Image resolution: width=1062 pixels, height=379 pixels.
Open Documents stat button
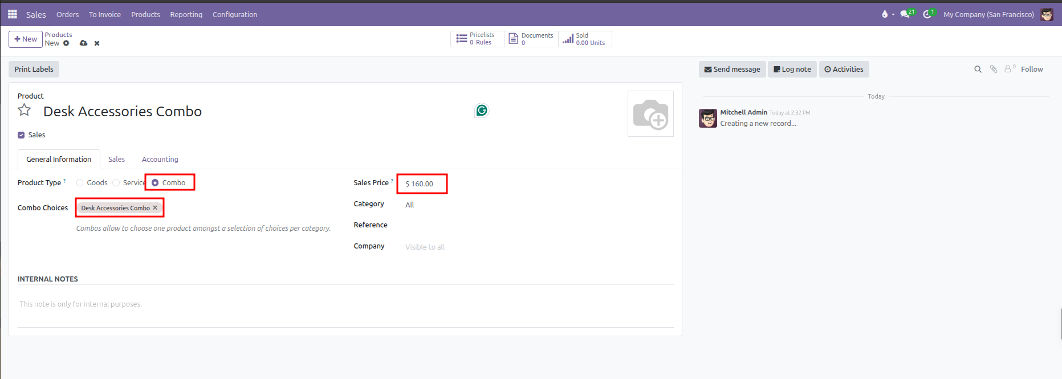click(x=531, y=39)
